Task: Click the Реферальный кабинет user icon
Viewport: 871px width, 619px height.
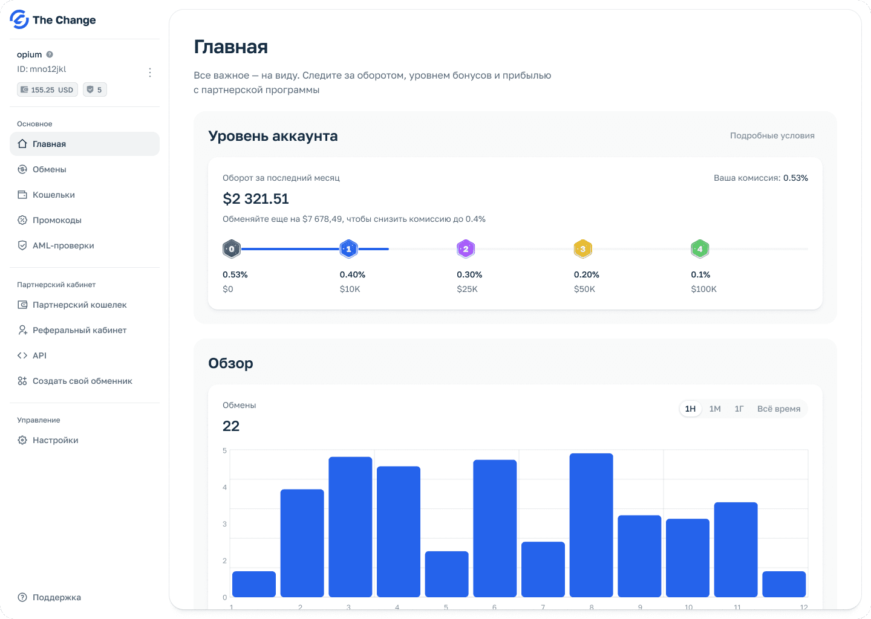Action: (22, 330)
